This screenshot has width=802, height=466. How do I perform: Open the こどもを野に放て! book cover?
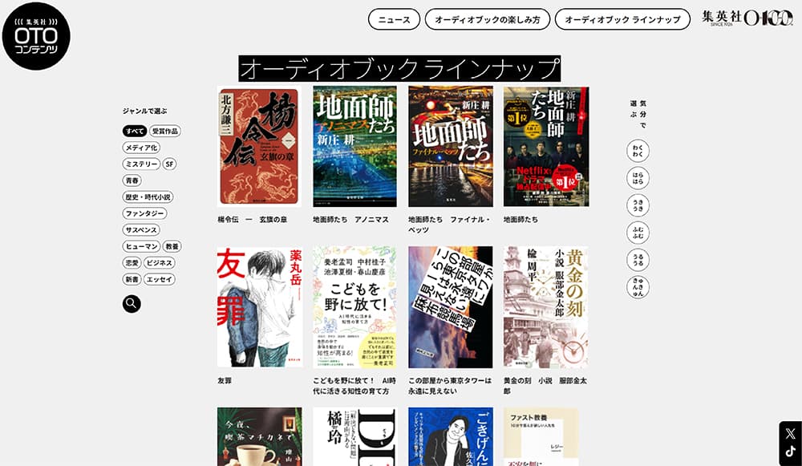pos(354,307)
